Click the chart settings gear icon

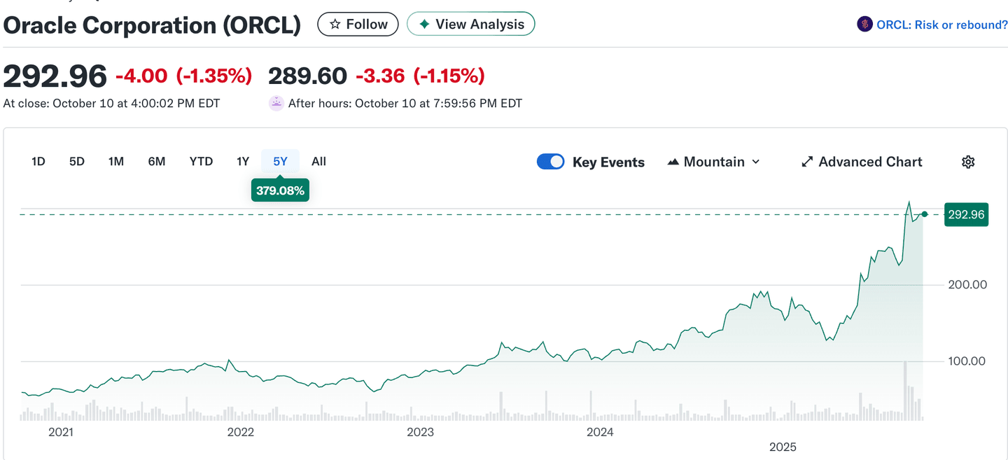pos(968,162)
